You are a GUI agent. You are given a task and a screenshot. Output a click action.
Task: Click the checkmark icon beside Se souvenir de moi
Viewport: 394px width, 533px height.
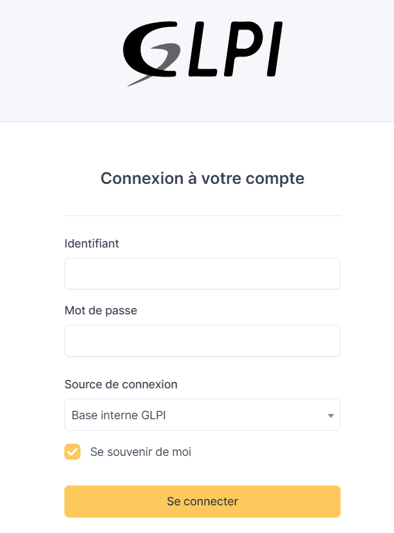(x=73, y=452)
